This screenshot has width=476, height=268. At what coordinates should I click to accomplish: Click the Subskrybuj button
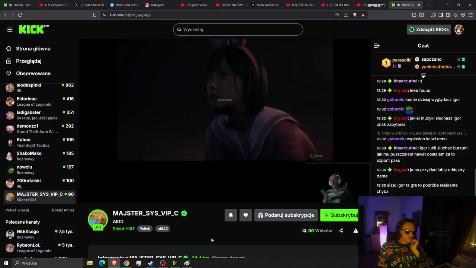pyautogui.click(x=339, y=215)
